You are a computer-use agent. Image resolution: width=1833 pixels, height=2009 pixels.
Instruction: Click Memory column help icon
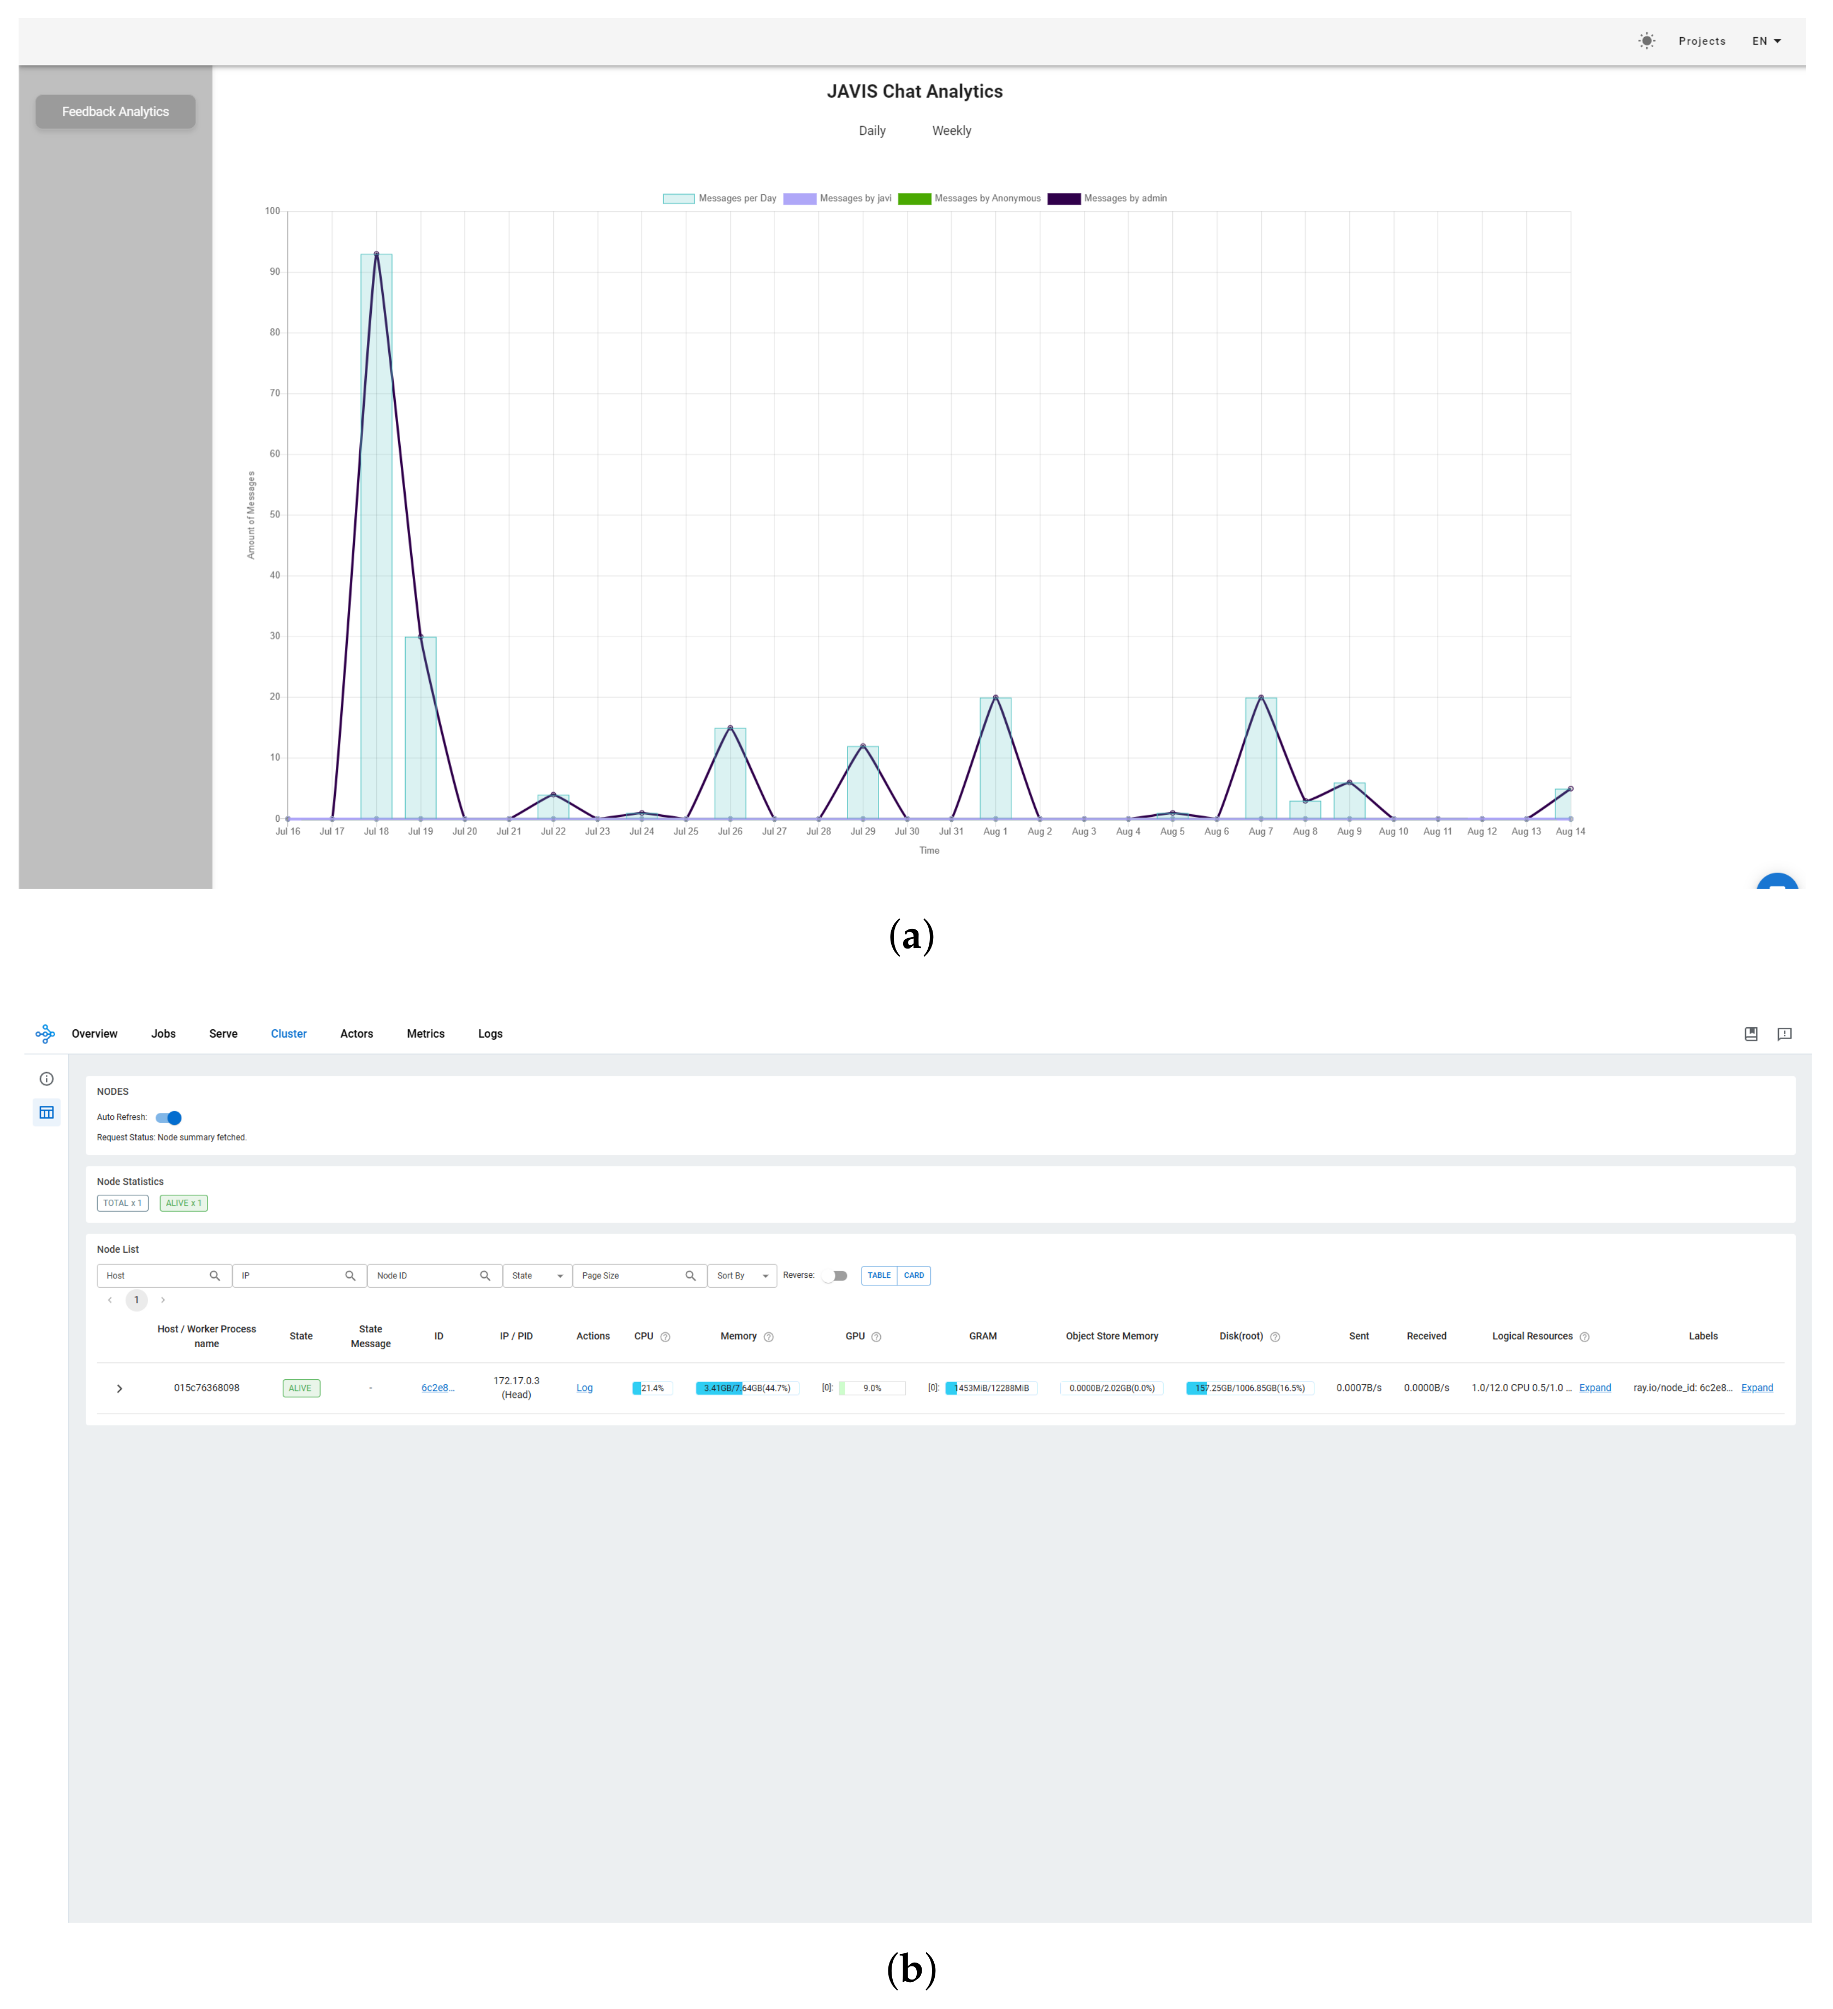(x=768, y=1337)
